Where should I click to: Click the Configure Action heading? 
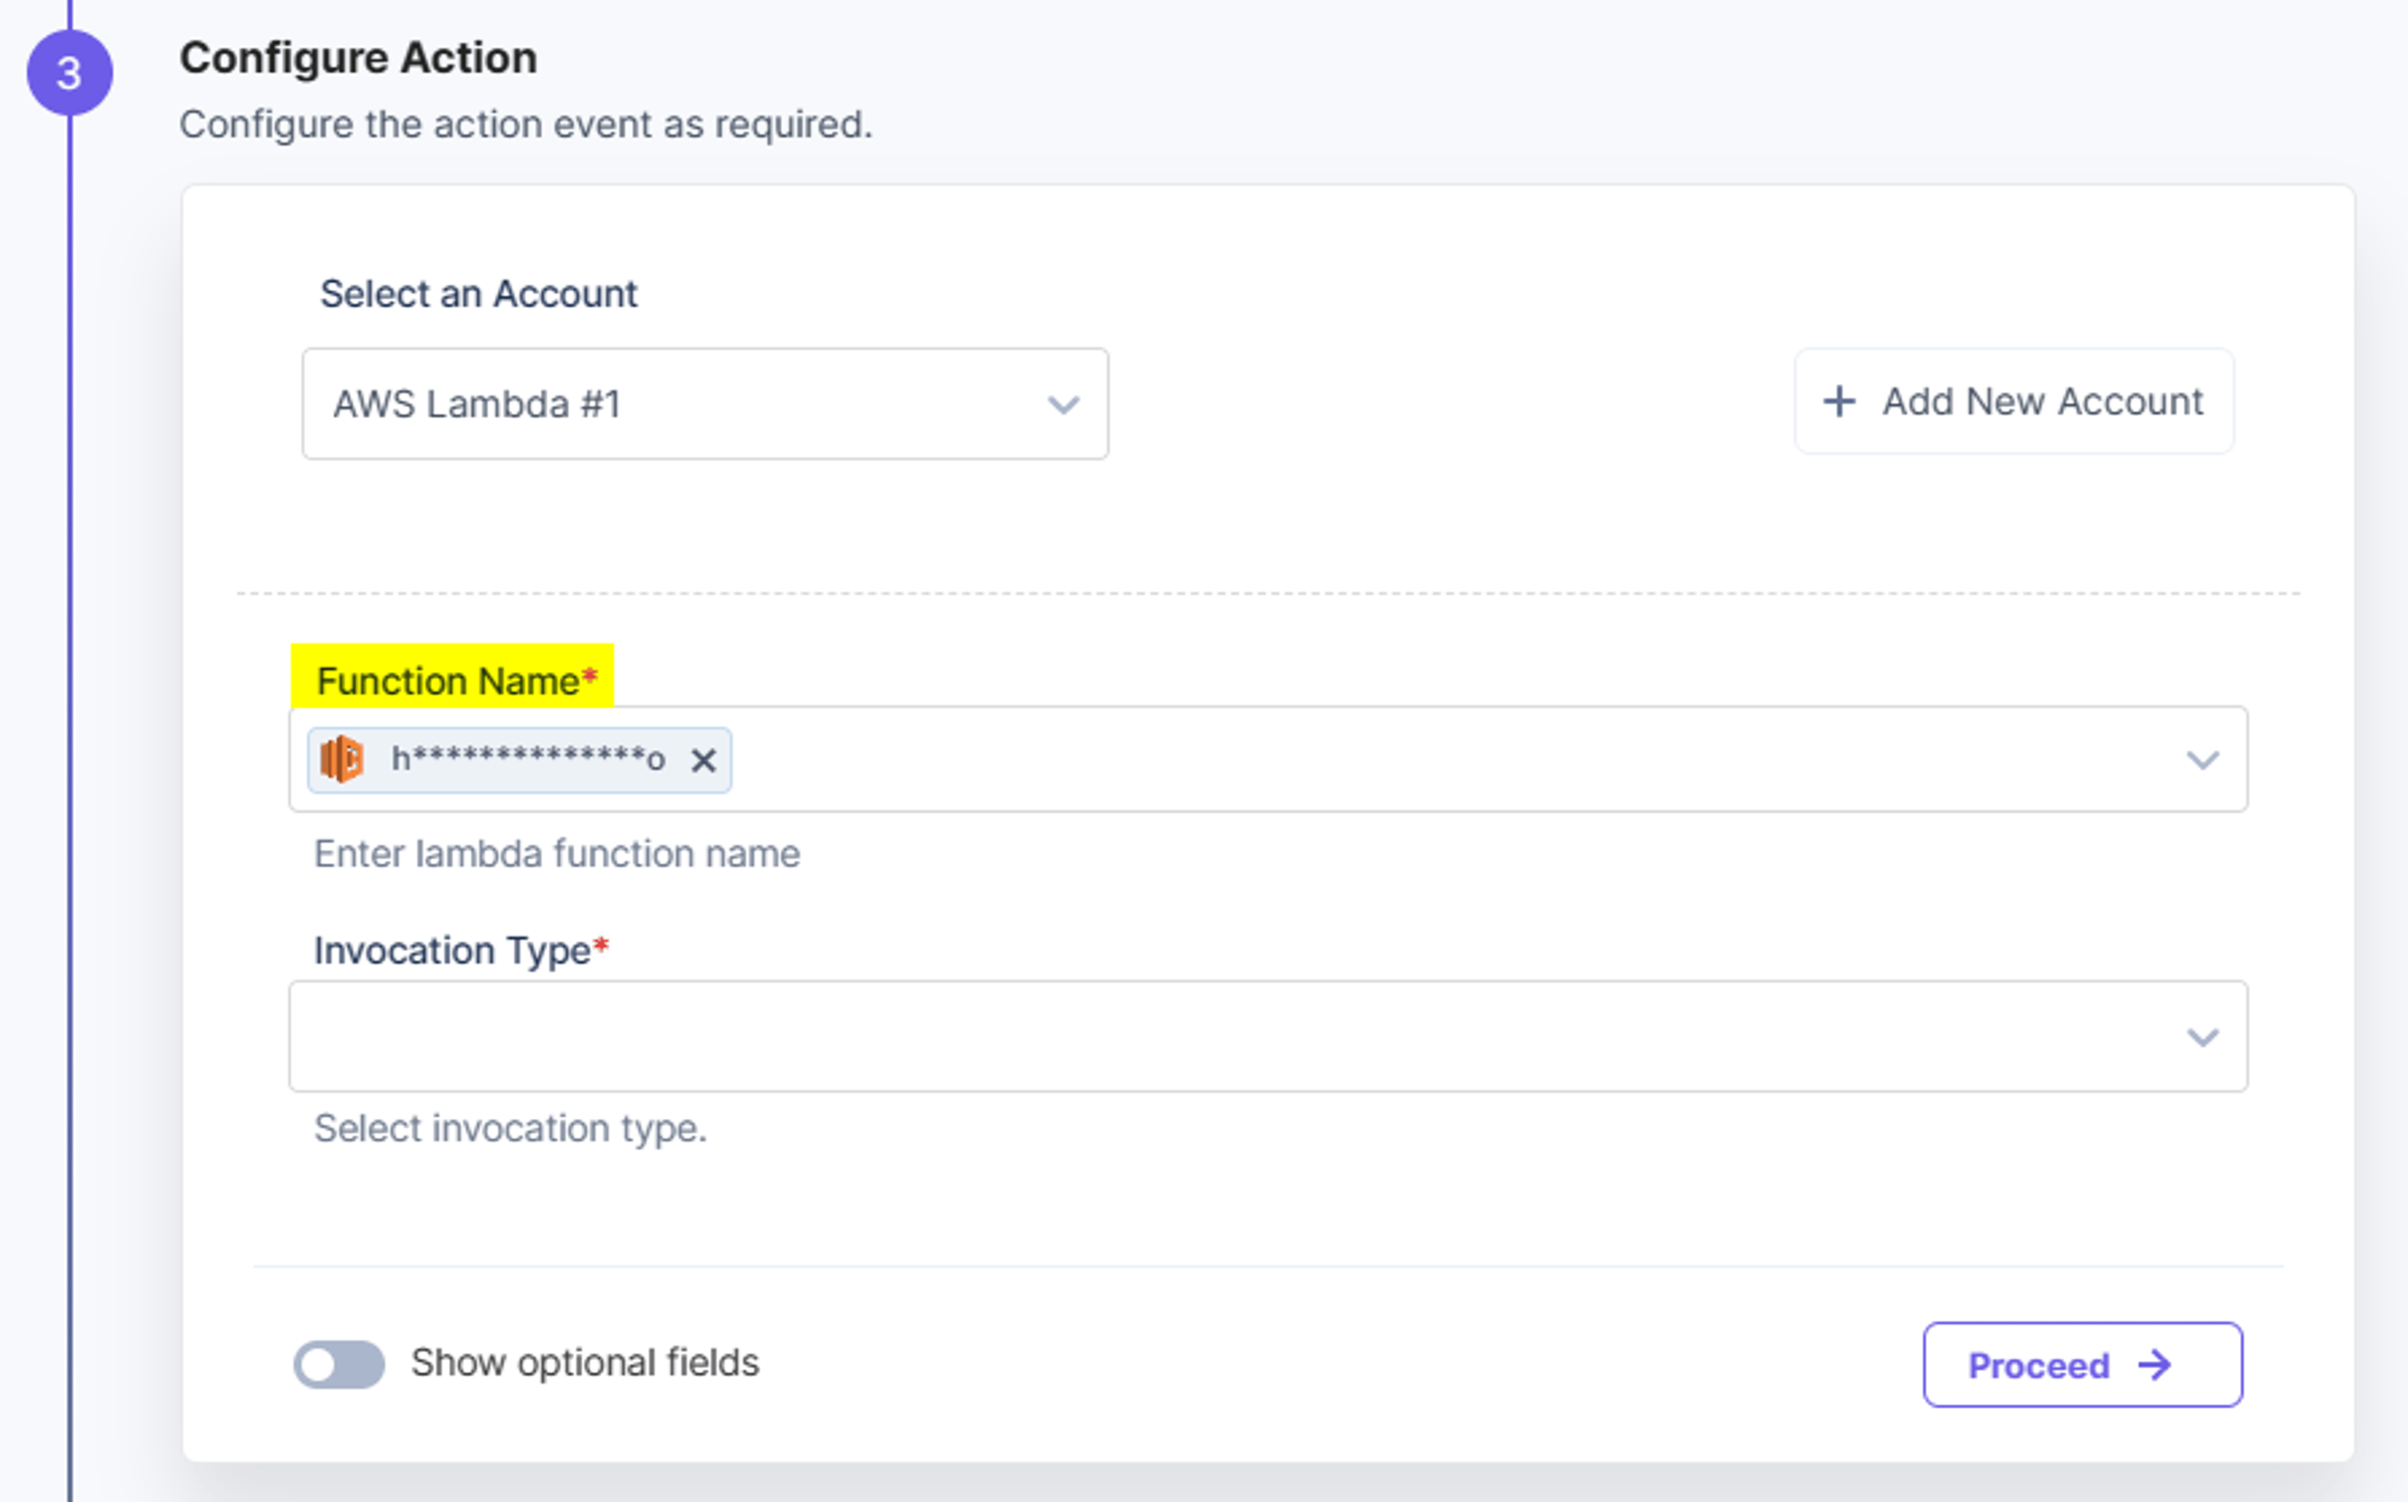[359, 58]
